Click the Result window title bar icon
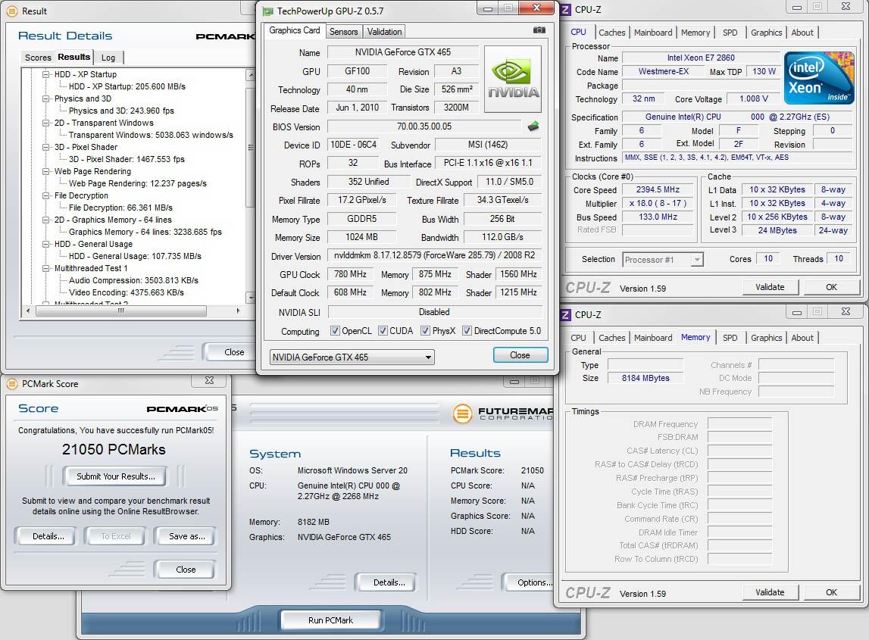 [11, 11]
